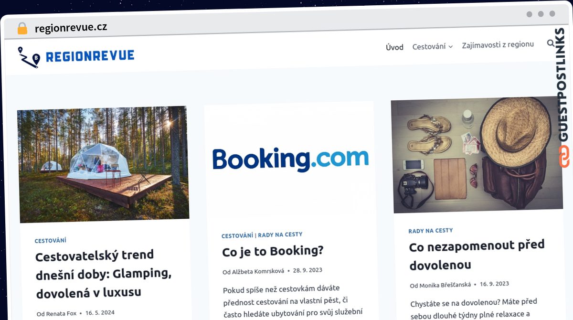
Task: Open article Co je to Booking?
Action: (273, 251)
